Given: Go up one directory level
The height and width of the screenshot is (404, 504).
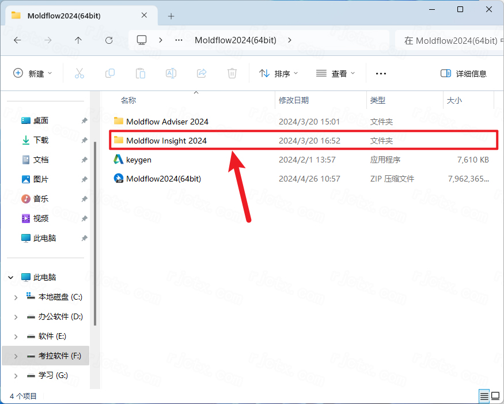Looking at the screenshot, I should pyautogui.click(x=78, y=40).
